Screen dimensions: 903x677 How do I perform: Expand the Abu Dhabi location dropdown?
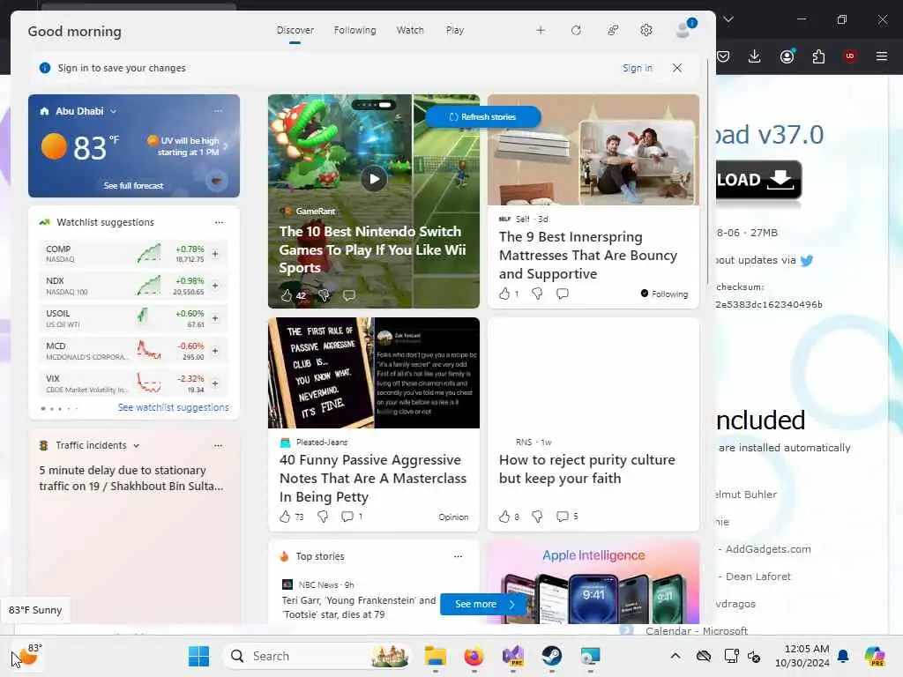pos(114,111)
